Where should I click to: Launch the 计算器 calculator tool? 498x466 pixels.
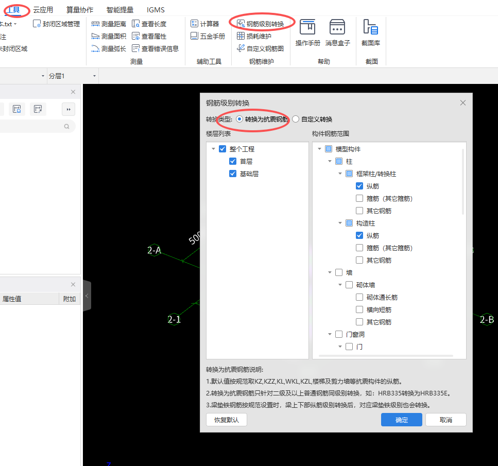205,24
